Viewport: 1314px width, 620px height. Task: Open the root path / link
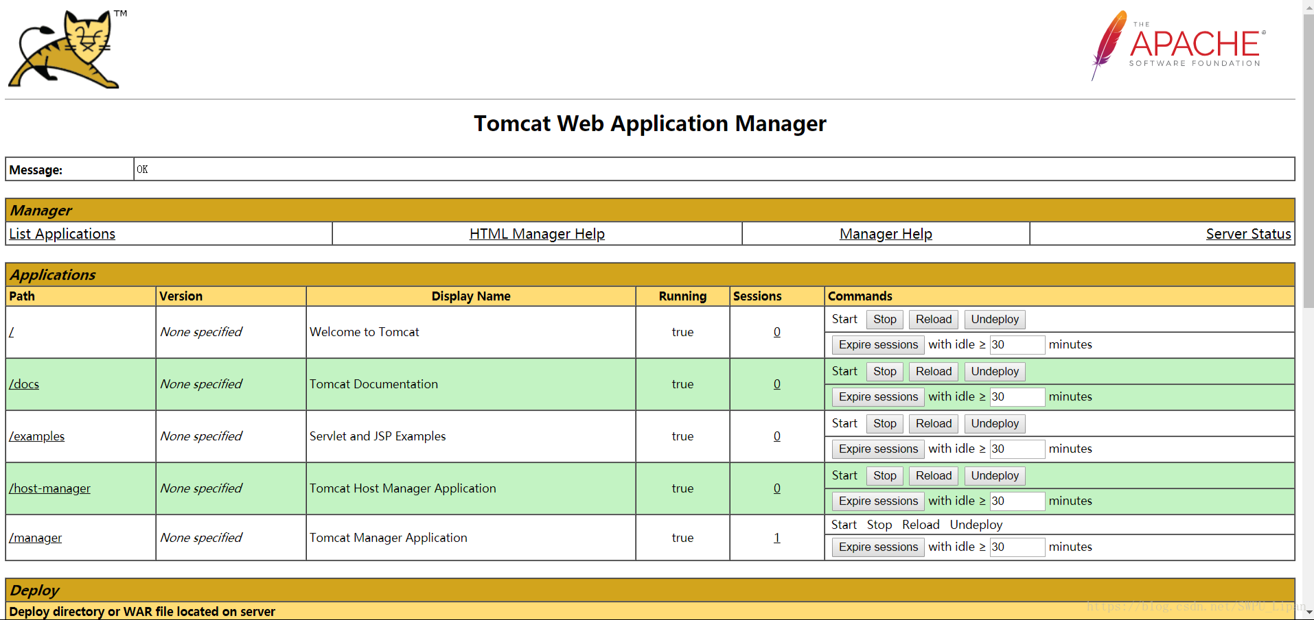point(12,332)
